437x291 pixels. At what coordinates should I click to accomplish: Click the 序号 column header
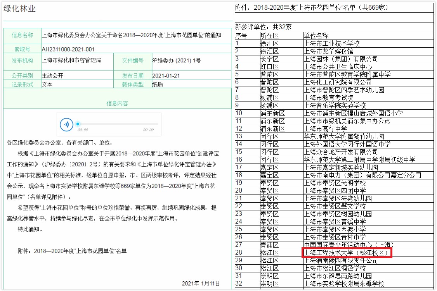pos(241,36)
